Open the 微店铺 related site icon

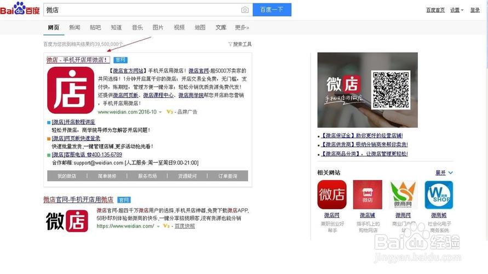pos(368,195)
